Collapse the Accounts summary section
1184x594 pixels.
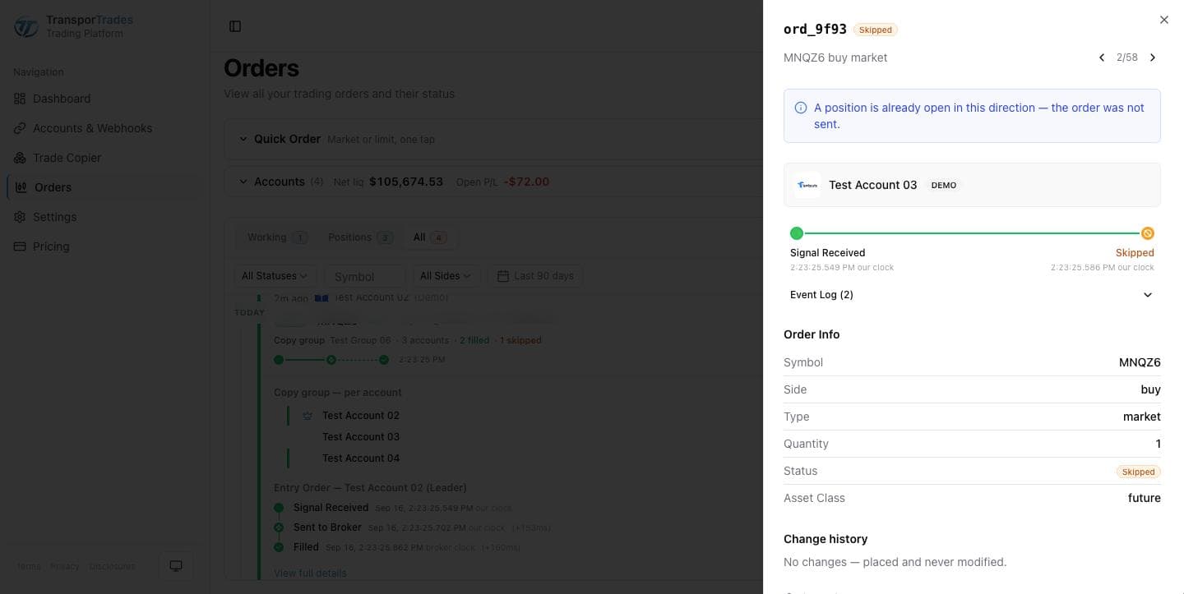pyautogui.click(x=243, y=182)
